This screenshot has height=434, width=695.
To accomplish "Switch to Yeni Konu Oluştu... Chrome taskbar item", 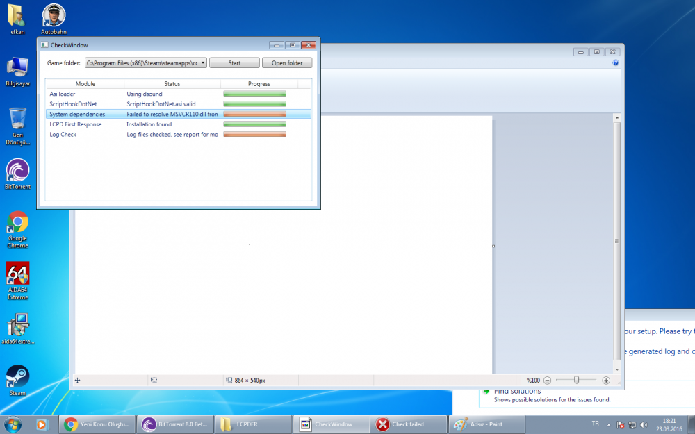I will pyautogui.click(x=97, y=424).
